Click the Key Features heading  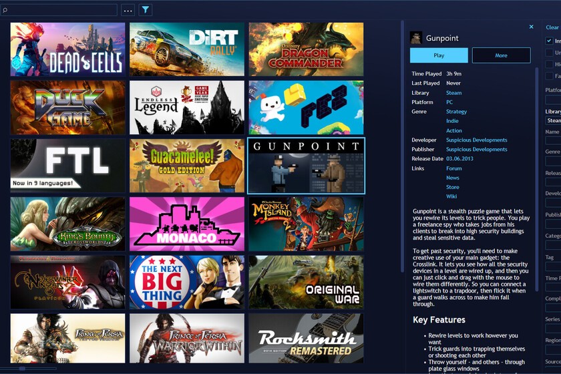click(x=439, y=320)
